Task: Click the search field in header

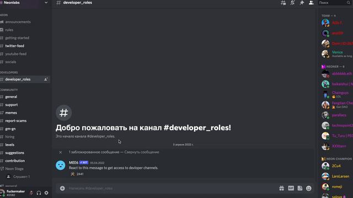Action: click(x=335, y=3)
